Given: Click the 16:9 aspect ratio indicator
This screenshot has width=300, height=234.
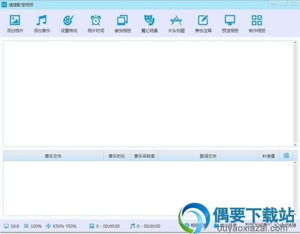Looking at the screenshot, I should (11, 226).
